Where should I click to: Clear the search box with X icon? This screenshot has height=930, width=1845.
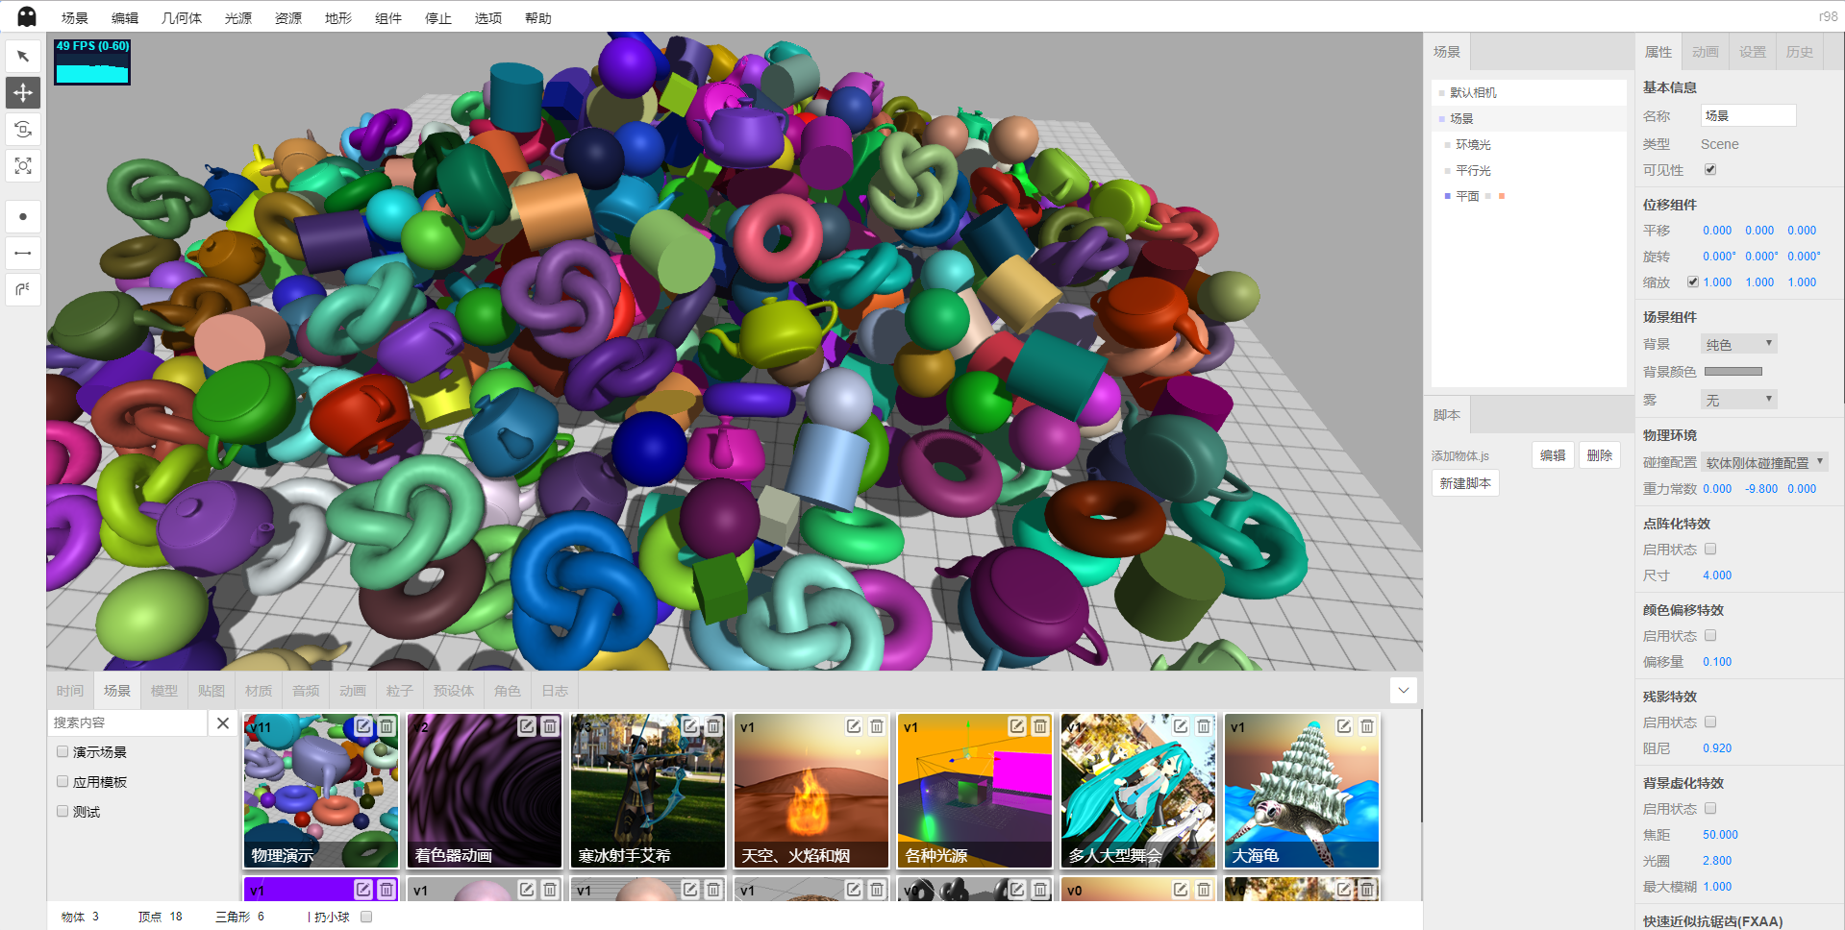tap(223, 723)
